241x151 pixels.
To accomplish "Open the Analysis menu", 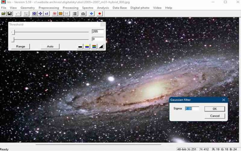I will 103,8.
